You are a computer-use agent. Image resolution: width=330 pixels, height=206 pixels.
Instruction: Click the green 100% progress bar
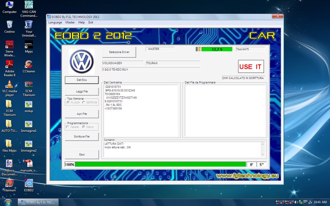(160, 164)
